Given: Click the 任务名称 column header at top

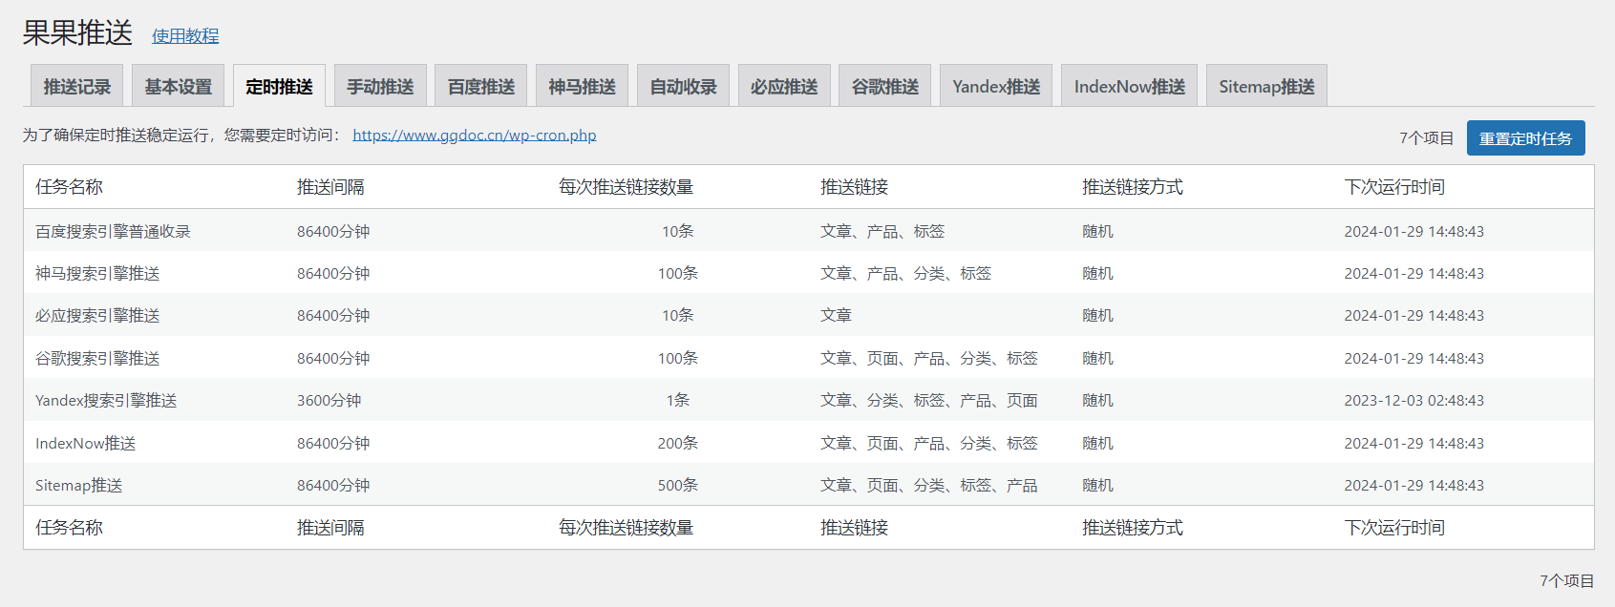Looking at the screenshot, I should tap(69, 187).
